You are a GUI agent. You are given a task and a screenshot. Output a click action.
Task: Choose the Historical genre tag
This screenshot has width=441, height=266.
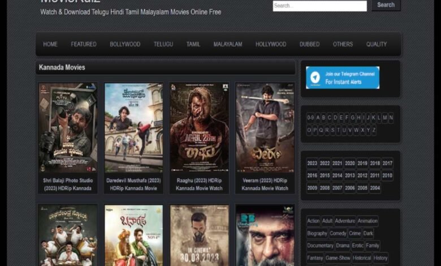[362, 258]
